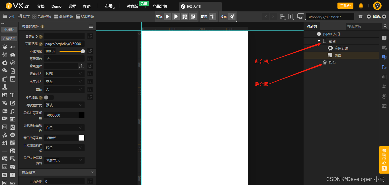This screenshot has height=185, width=389.
Task: Open the 课程 menu
Action: (72, 6)
